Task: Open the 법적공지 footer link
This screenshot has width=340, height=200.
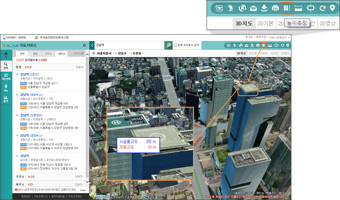Action: pyautogui.click(x=26, y=197)
